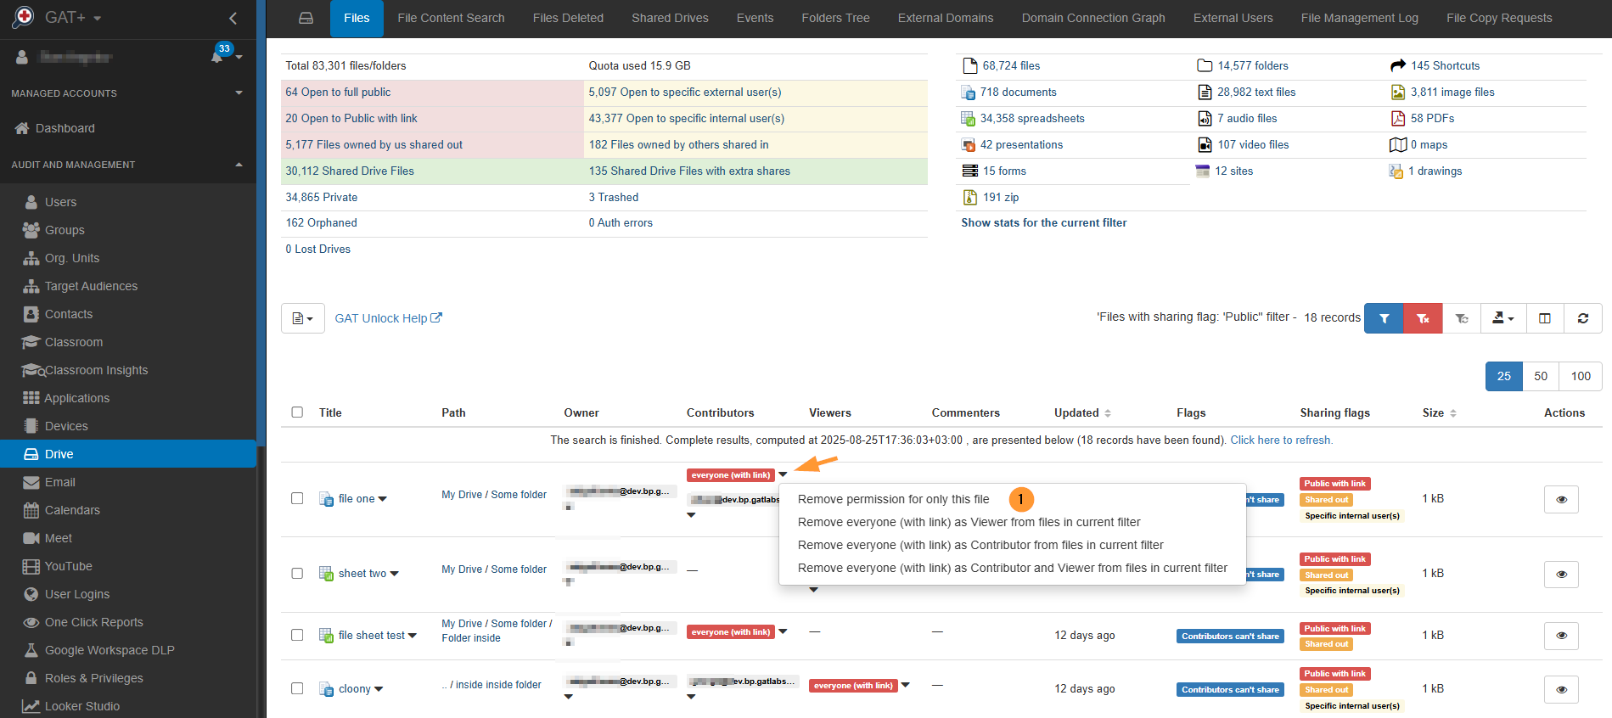Toggle the select-all checkbox in table header
1612x718 pixels.
point(297,412)
